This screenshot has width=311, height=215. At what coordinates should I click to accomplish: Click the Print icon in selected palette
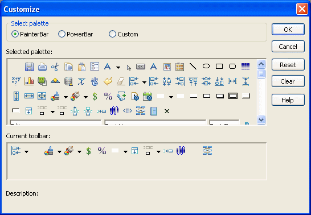pos(42,67)
